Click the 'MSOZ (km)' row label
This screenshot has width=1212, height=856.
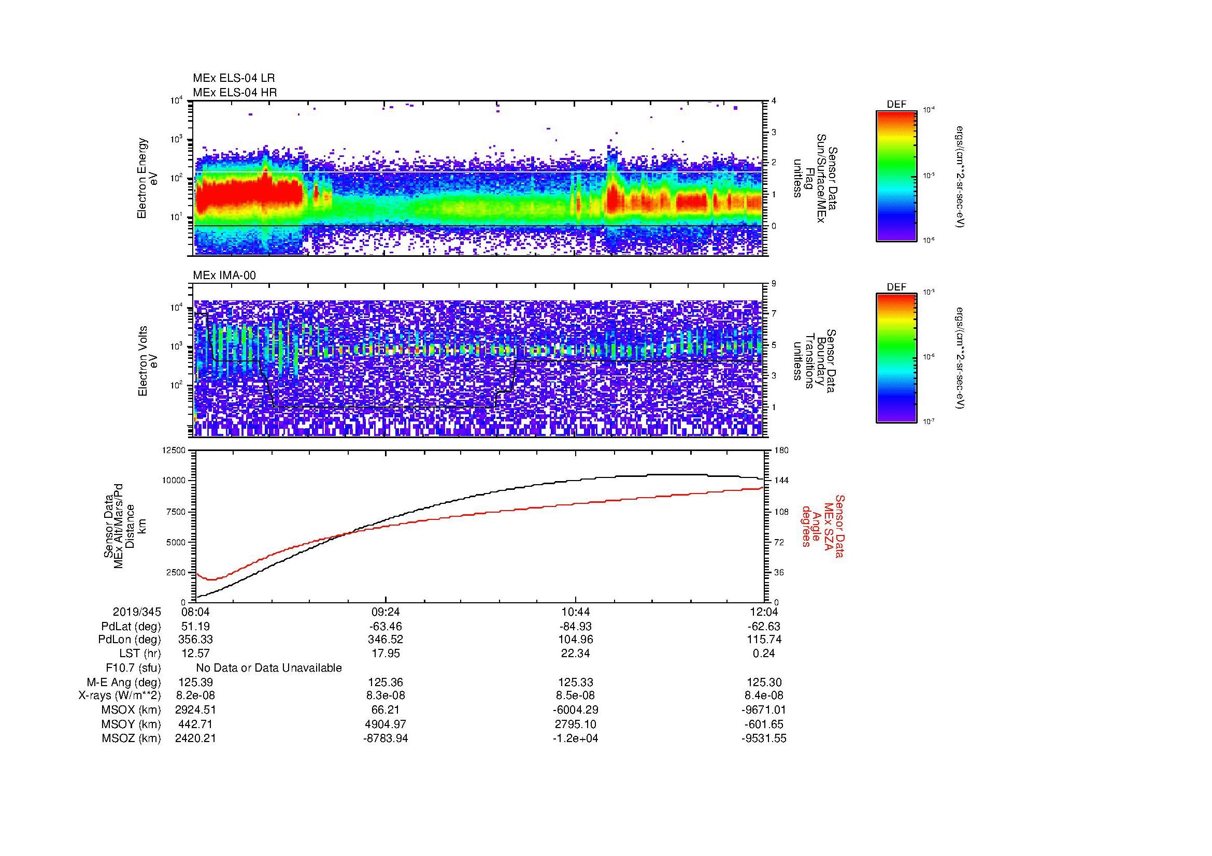point(131,738)
